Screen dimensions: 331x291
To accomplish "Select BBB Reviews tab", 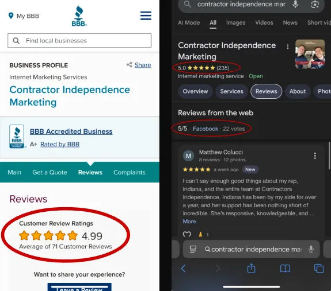I will [x=90, y=172].
